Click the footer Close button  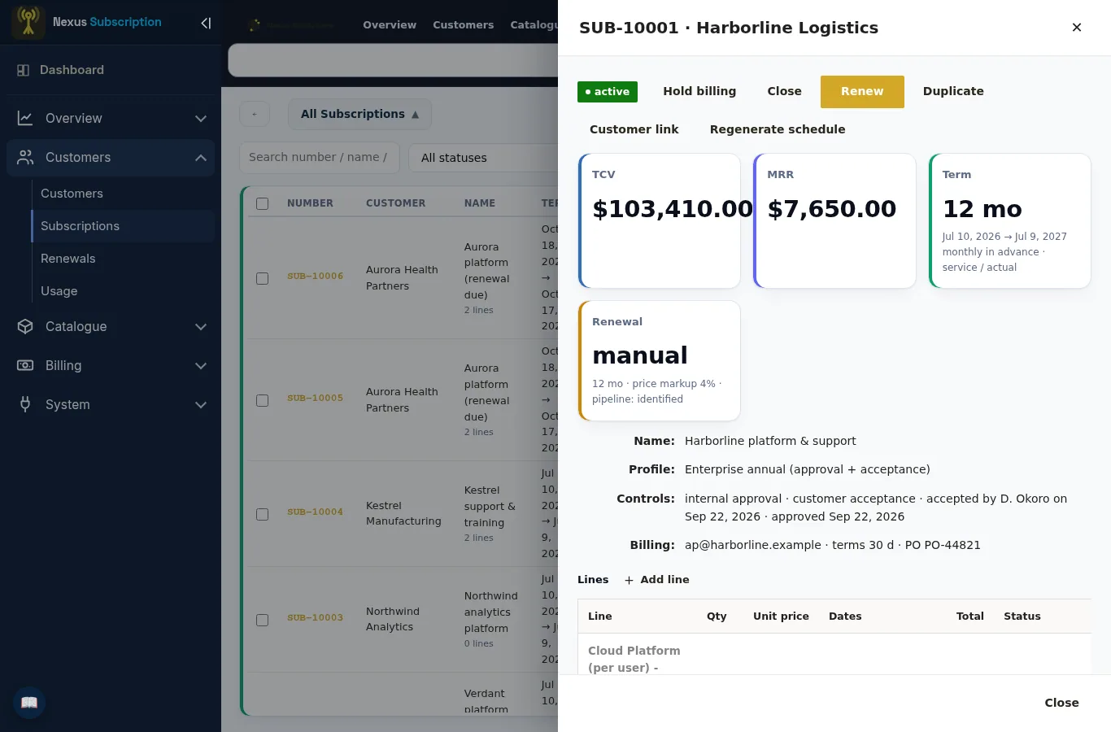pos(1062,703)
